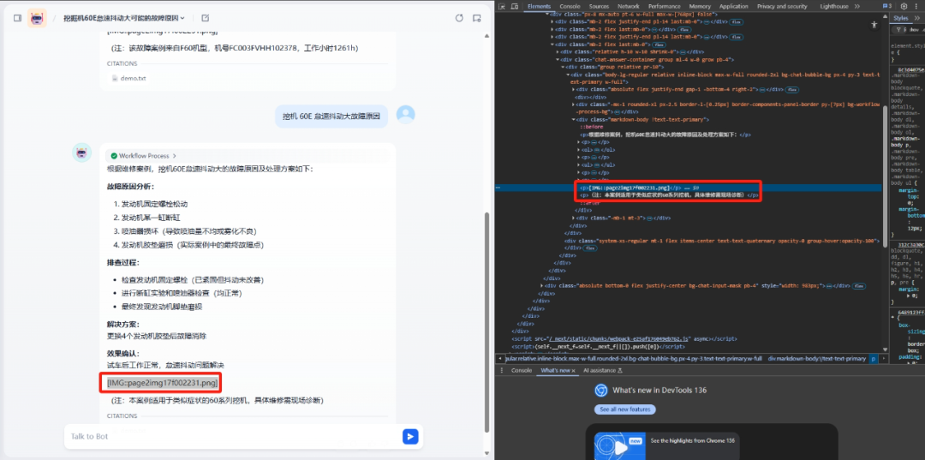925x460 pixels.
Task: Close the What's new drawer tab
Action: tap(573, 370)
